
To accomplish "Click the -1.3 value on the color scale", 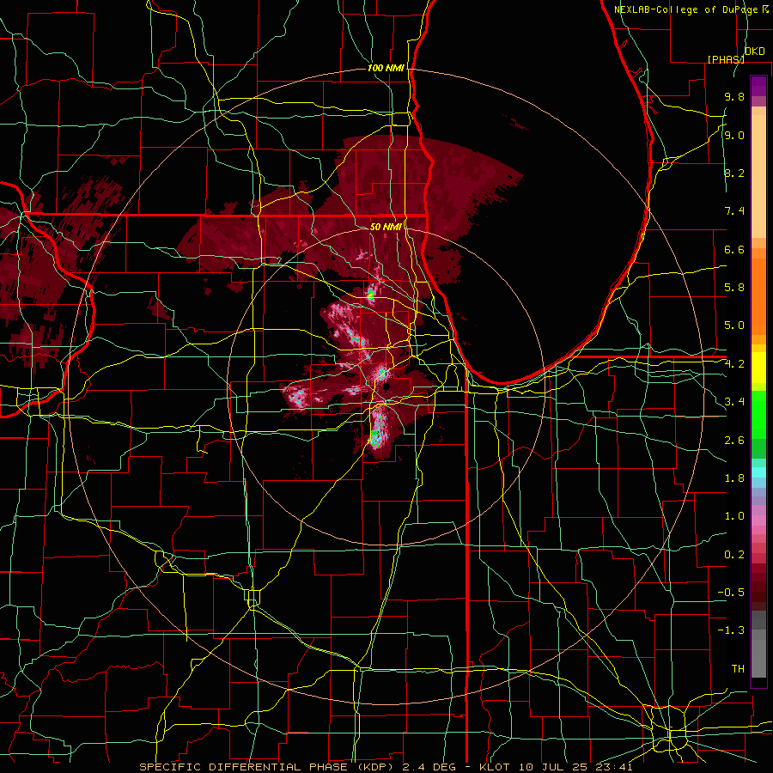I will click(731, 630).
